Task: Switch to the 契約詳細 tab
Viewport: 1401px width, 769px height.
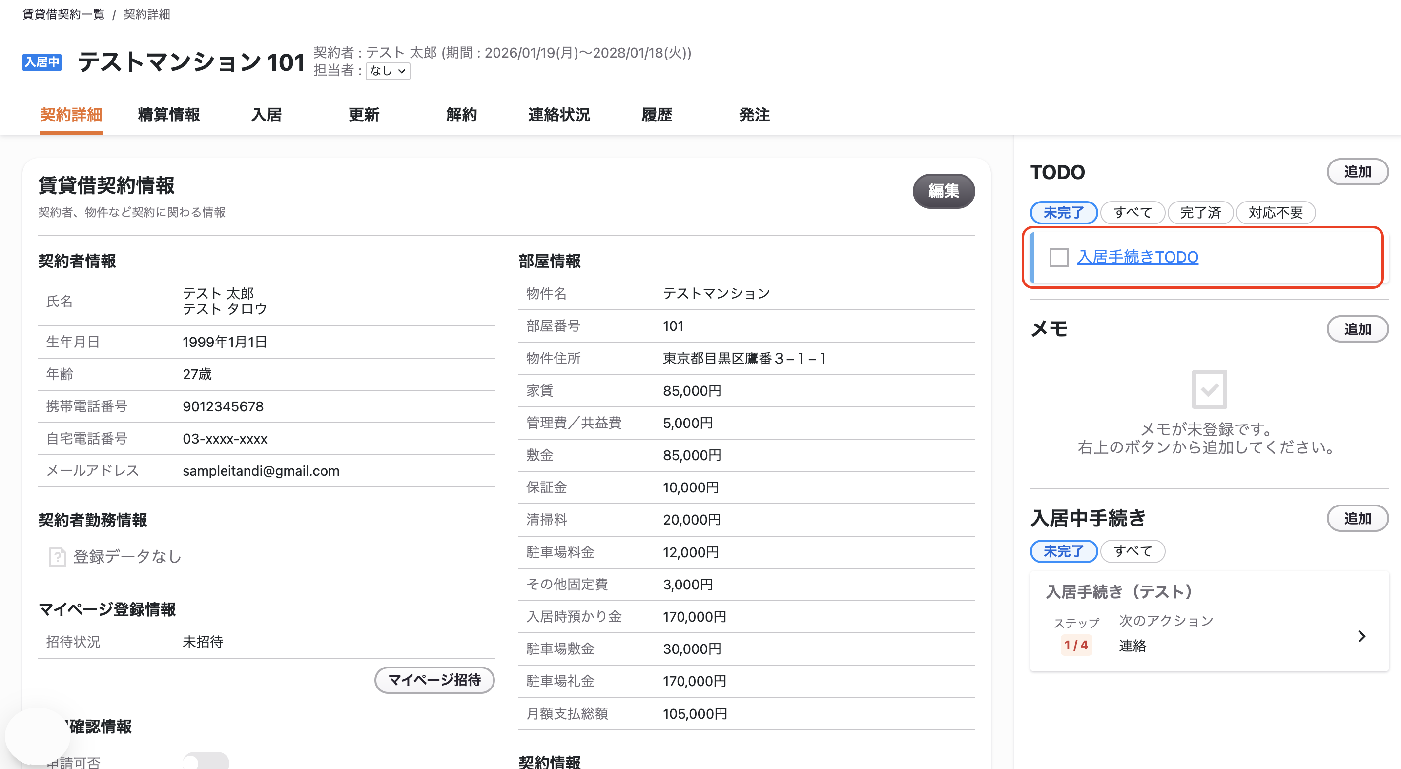Action: [71, 115]
